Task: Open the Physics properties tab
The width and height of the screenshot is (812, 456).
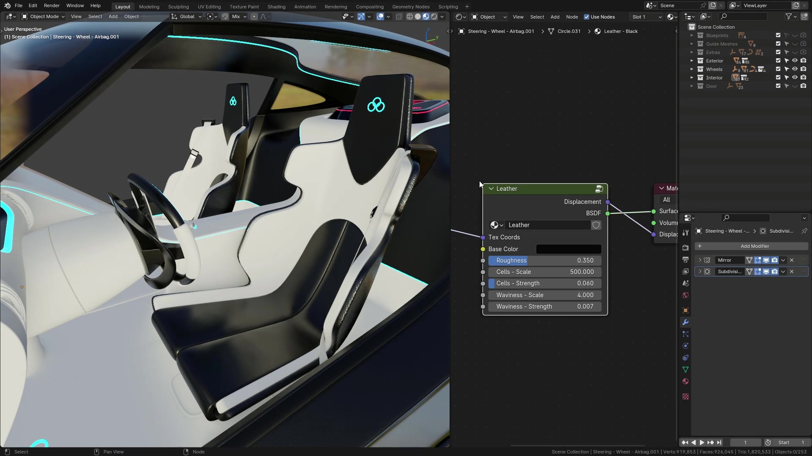Action: coord(686,346)
